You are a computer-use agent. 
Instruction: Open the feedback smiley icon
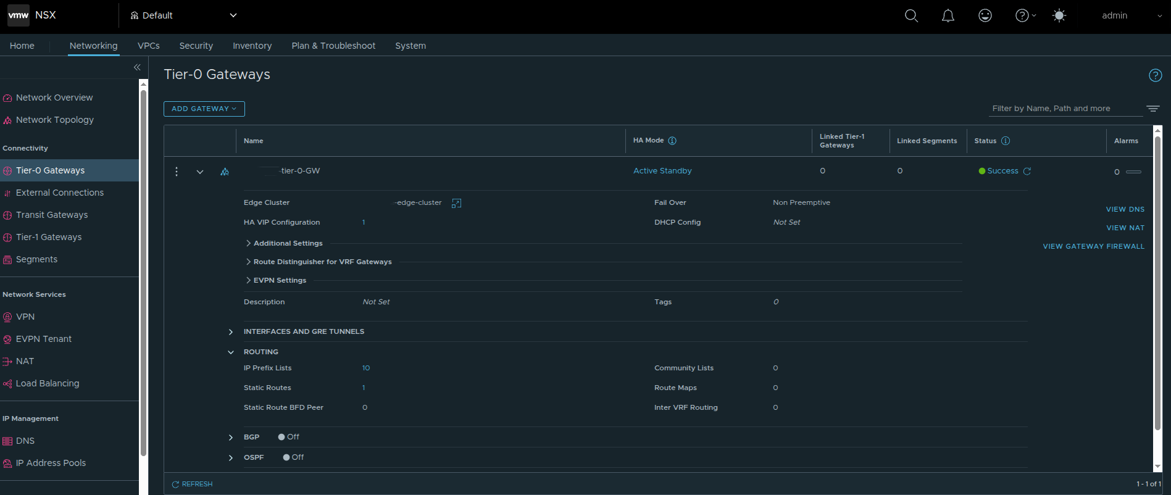tap(985, 15)
